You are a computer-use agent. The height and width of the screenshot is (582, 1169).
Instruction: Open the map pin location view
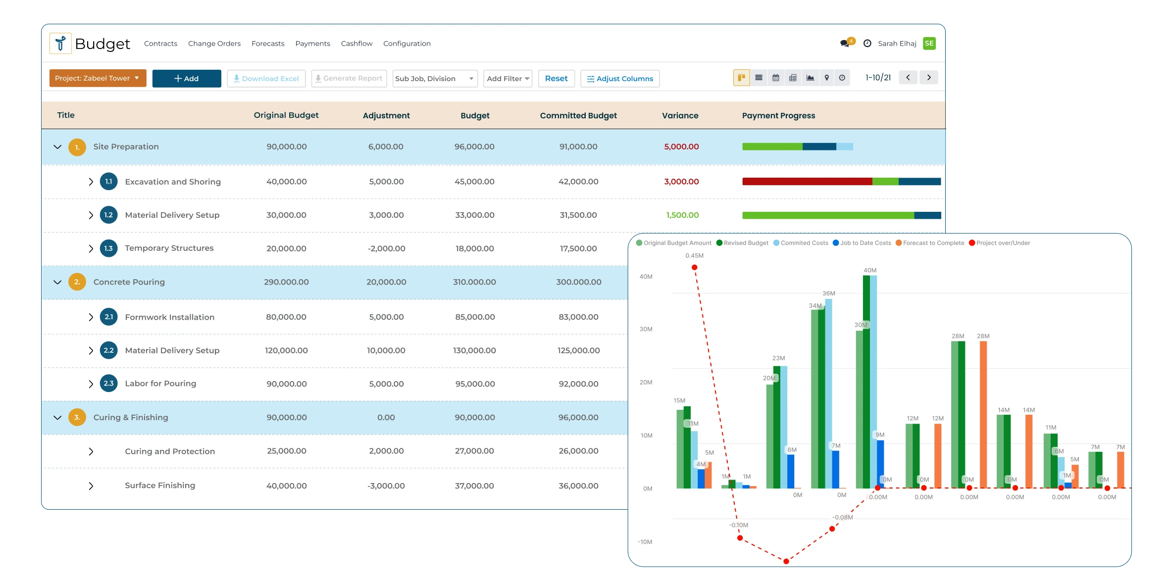coord(826,78)
